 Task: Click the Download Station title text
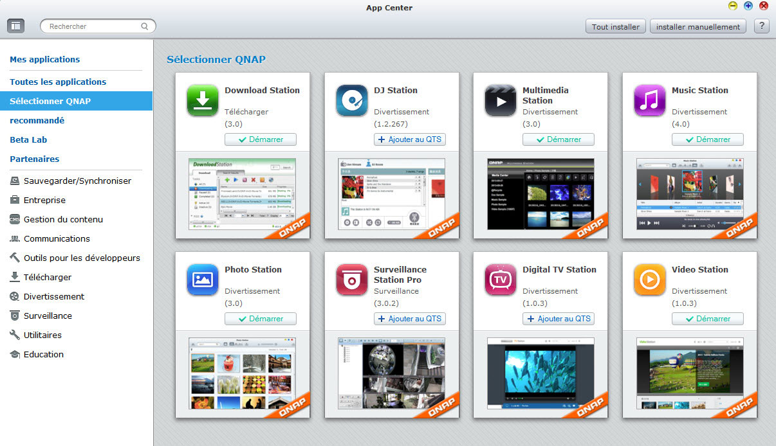coord(262,91)
